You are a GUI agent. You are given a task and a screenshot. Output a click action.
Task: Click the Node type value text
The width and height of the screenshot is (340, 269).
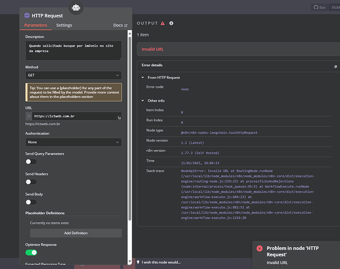pyautogui.click(x=219, y=133)
